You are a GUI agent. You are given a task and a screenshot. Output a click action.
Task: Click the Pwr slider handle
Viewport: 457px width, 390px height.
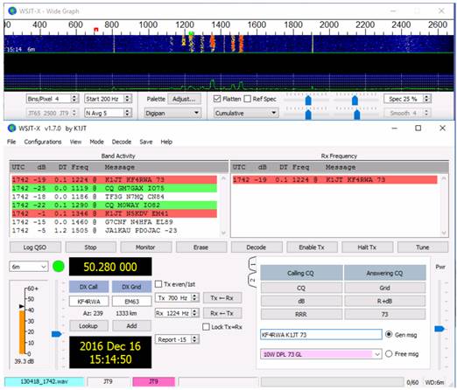(x=439, y=329)
